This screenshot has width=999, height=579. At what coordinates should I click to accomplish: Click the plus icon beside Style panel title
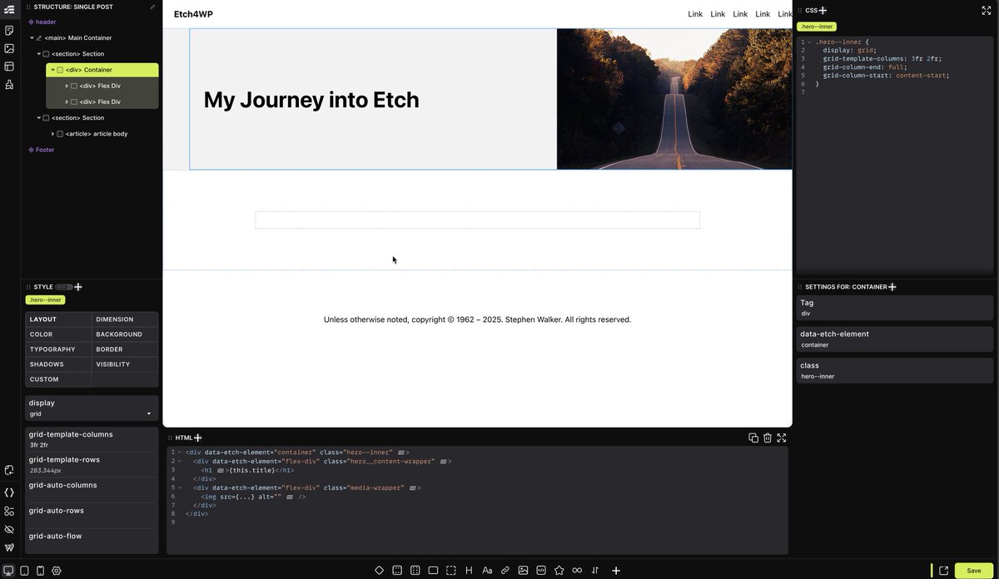[x=78, y=287]
